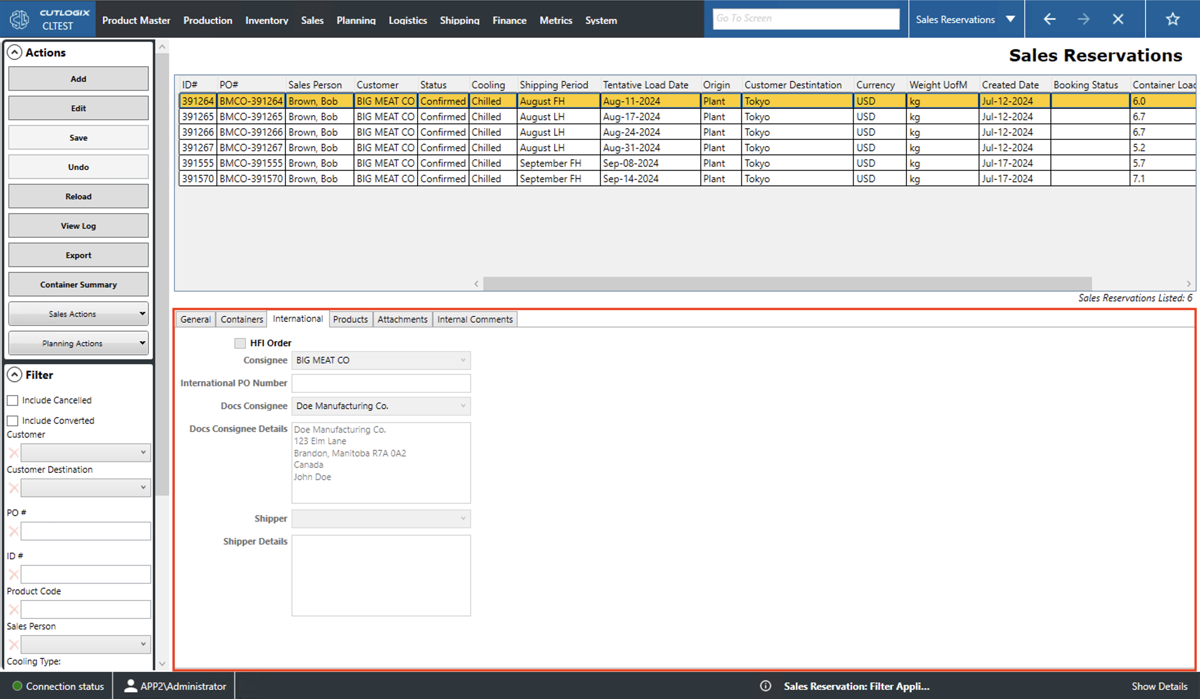
Task: Click the favorites star icon in top bar
Action: point(1172,19)
